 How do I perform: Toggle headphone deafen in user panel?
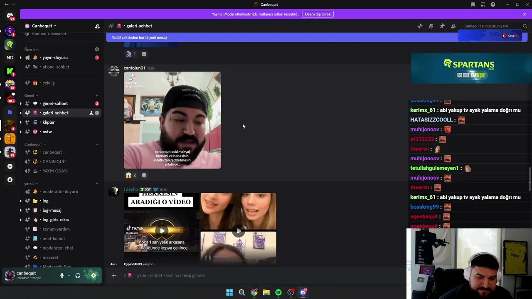pos(78,275)
